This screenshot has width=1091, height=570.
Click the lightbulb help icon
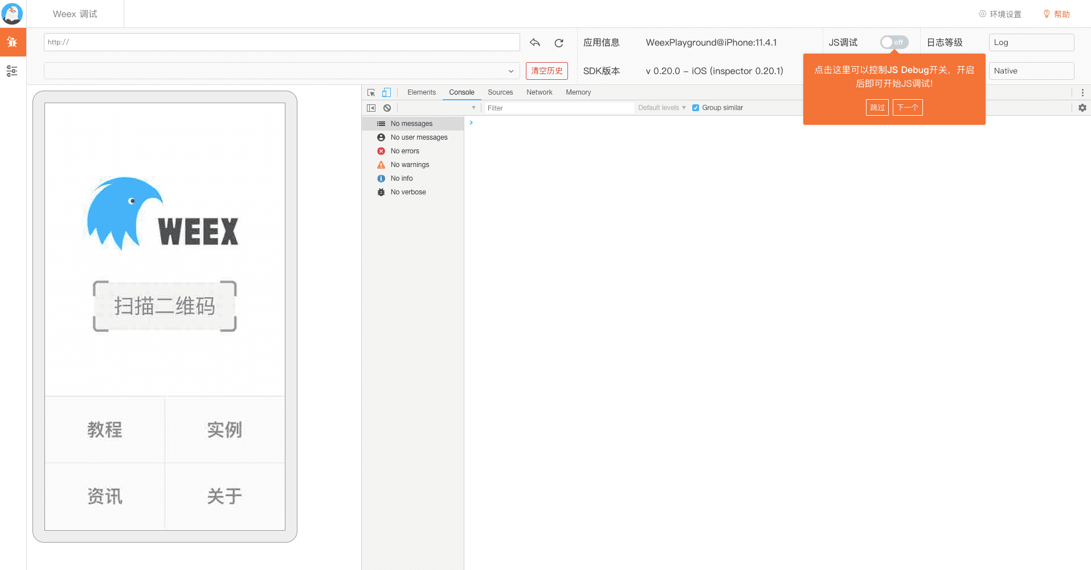(1047, 14)
